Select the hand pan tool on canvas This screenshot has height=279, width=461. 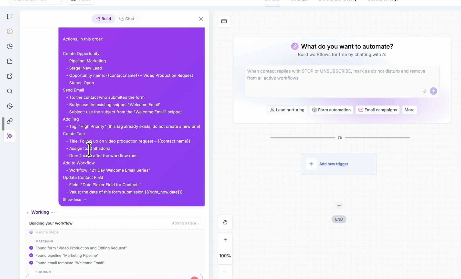(x=225, y=222)
